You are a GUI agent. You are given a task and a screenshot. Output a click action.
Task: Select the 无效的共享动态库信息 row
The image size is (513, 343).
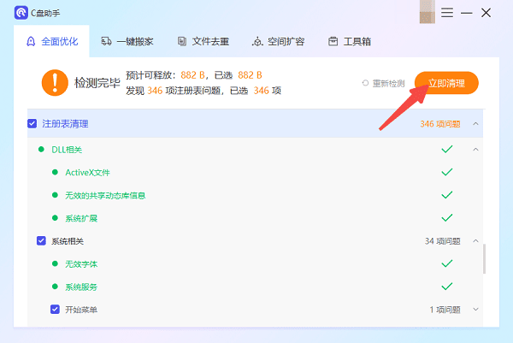255,195
